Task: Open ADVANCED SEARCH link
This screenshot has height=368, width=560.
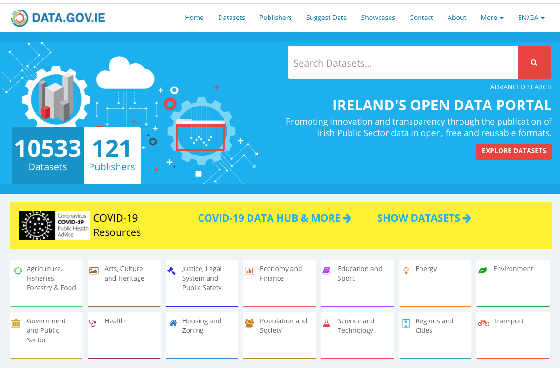Action: [521, 87]
